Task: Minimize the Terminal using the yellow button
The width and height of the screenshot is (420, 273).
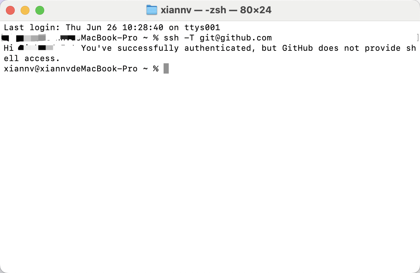Action: [25, 10]
